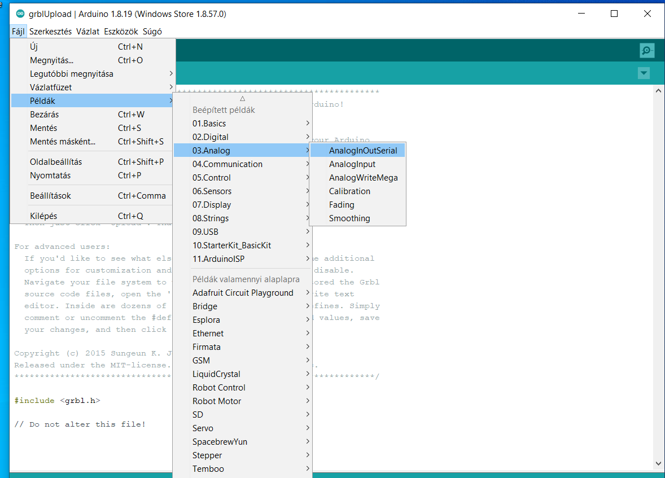The width and height of the screenshot is (665, 478).
Task: Expand Bridge library examples
Action: [x=242, y=306]
